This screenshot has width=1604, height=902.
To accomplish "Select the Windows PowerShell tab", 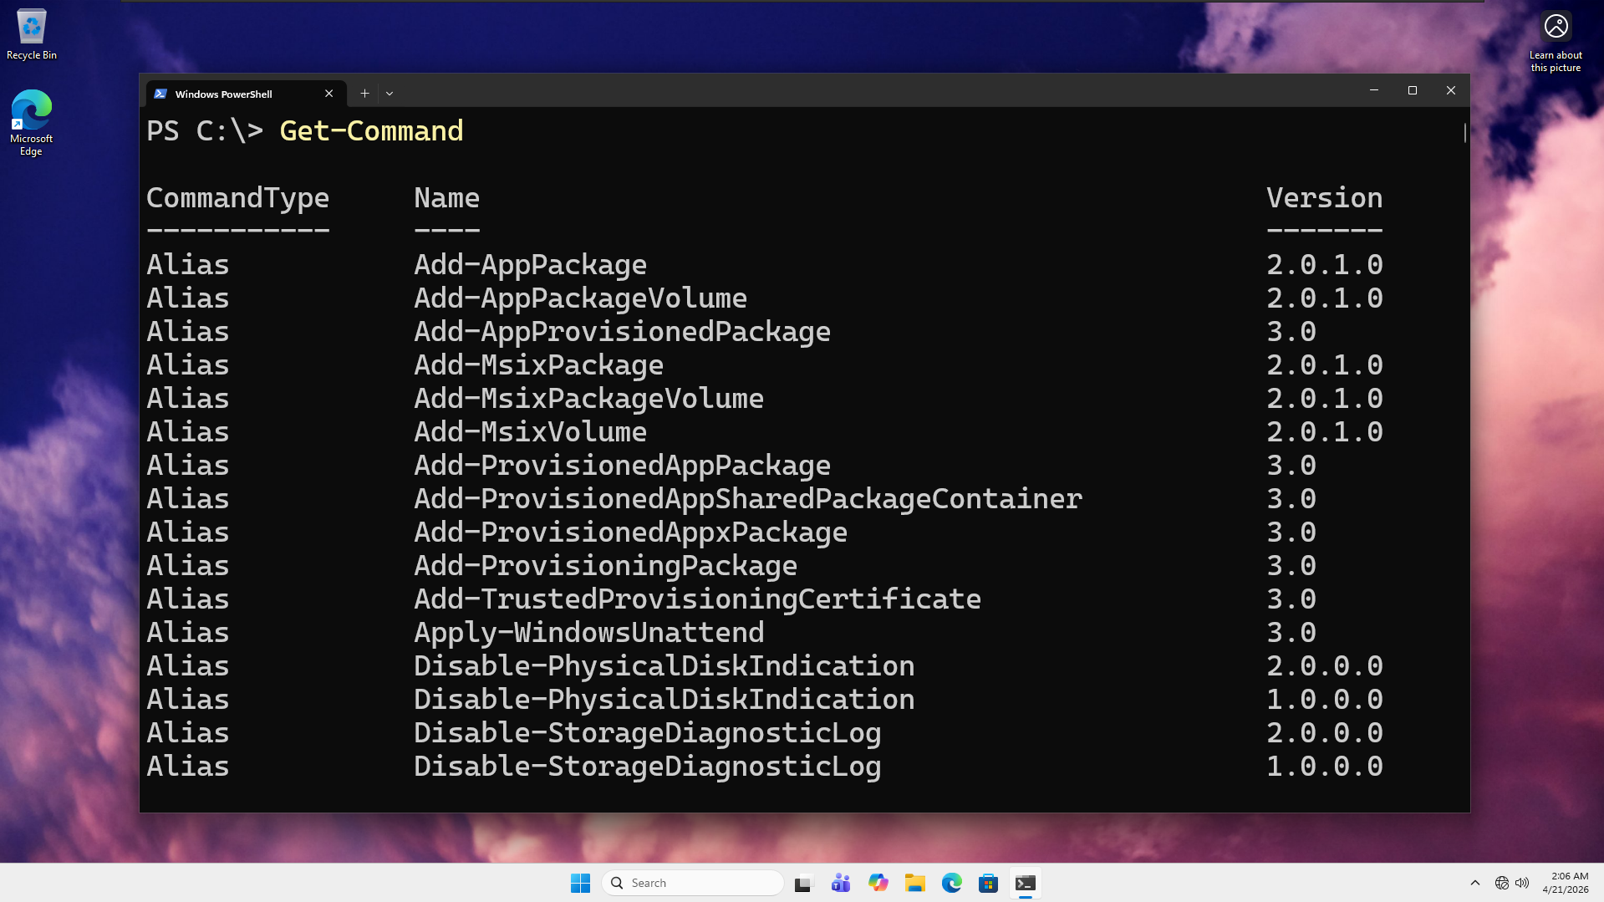I will pyautogui.click(x=246, y=94).
